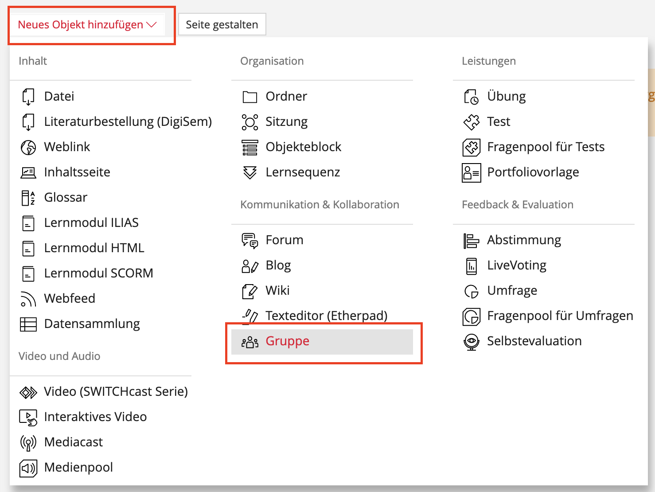
Task: Click the Webfeed signal icon
Action: click(28, 299)
